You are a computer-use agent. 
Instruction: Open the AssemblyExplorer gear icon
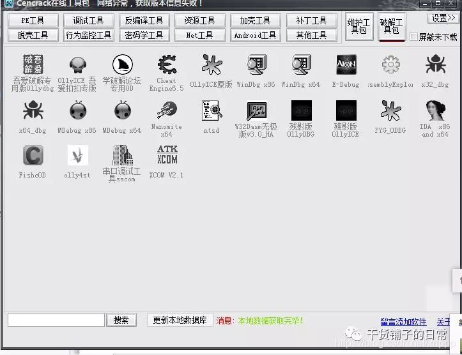coord(390,64)
